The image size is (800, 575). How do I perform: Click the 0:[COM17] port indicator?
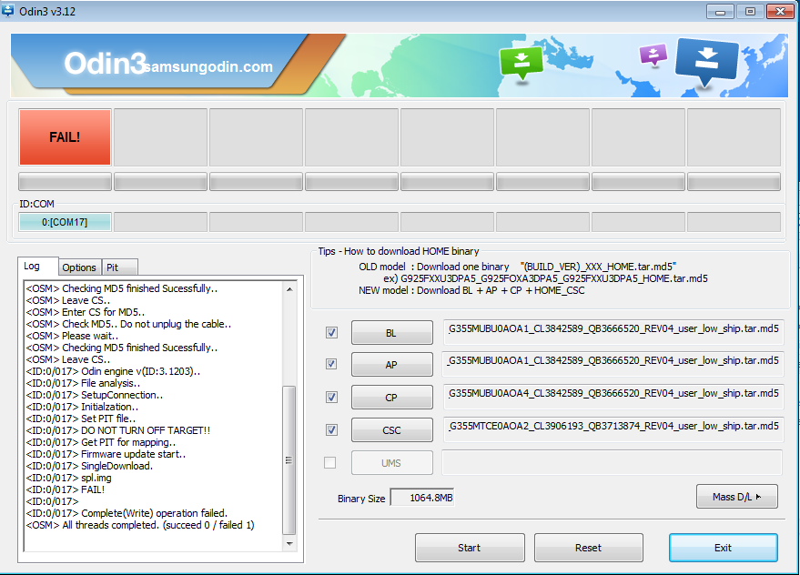pyautogui.click(x=65, y=222)
